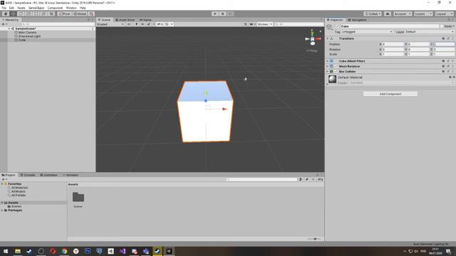The image size is (456, 256).
Task: Click the Position X input field
Action: tap(393, 44)
